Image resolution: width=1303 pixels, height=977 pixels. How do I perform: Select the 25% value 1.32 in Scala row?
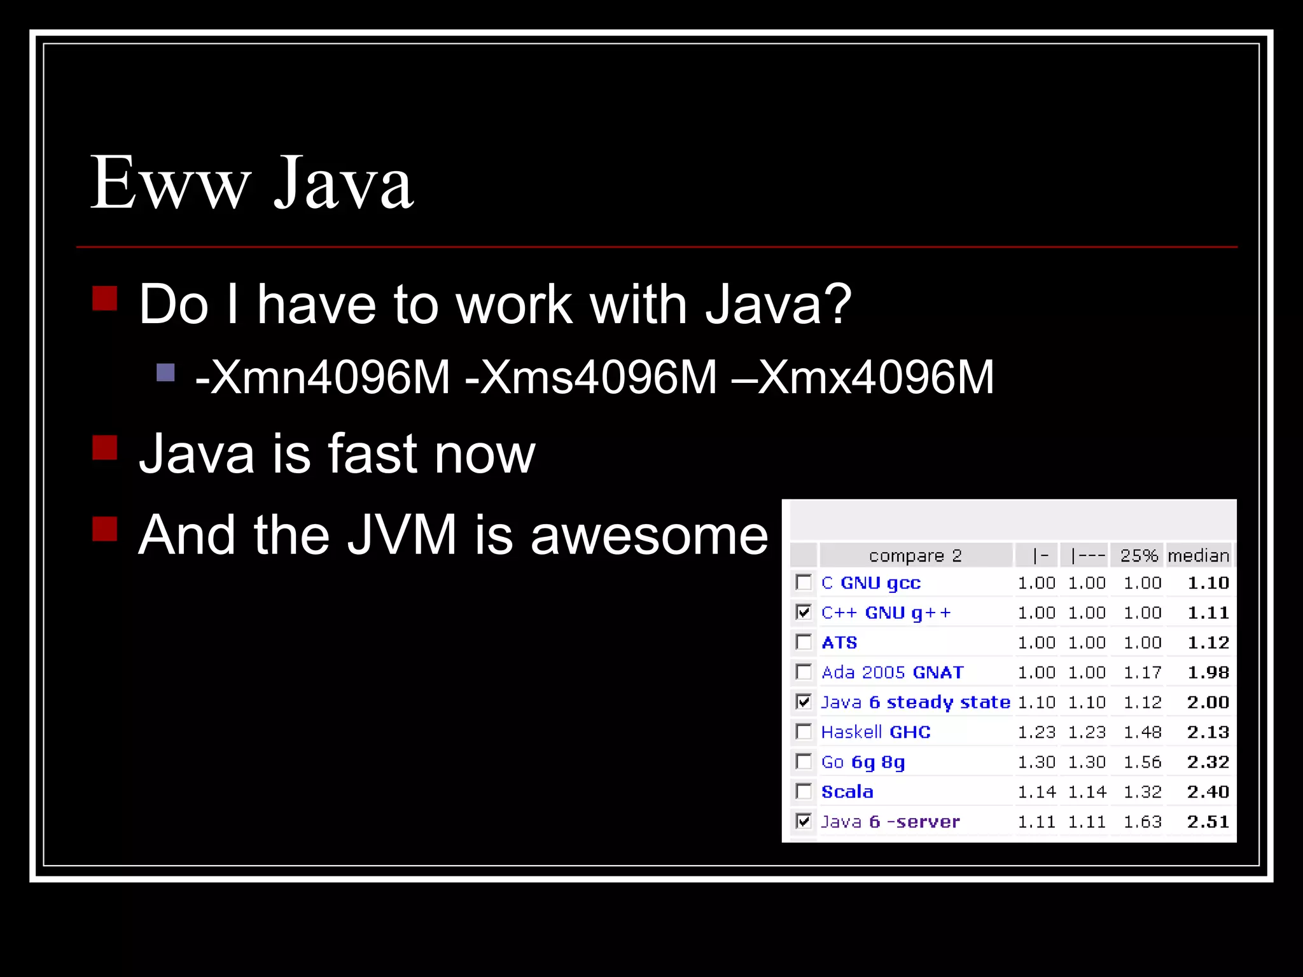pos(1143,792)
